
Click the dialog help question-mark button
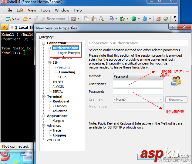tap(173, 27)
